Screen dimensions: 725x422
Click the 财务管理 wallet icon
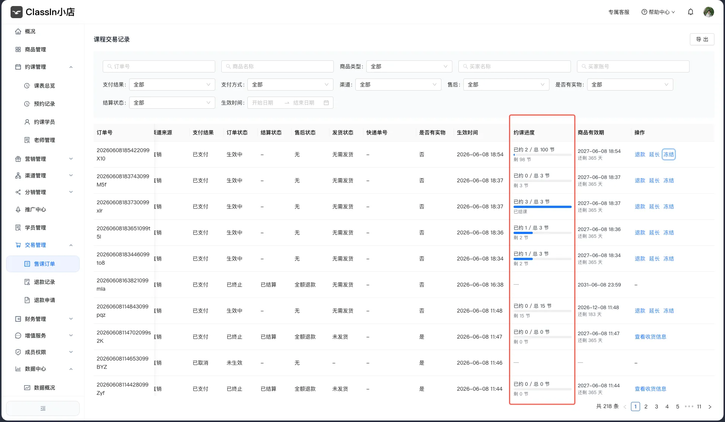[x=18, y=319]
